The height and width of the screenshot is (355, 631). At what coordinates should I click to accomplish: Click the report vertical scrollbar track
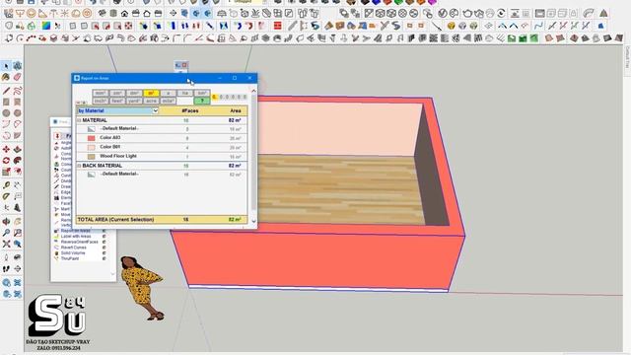[253, 157]
